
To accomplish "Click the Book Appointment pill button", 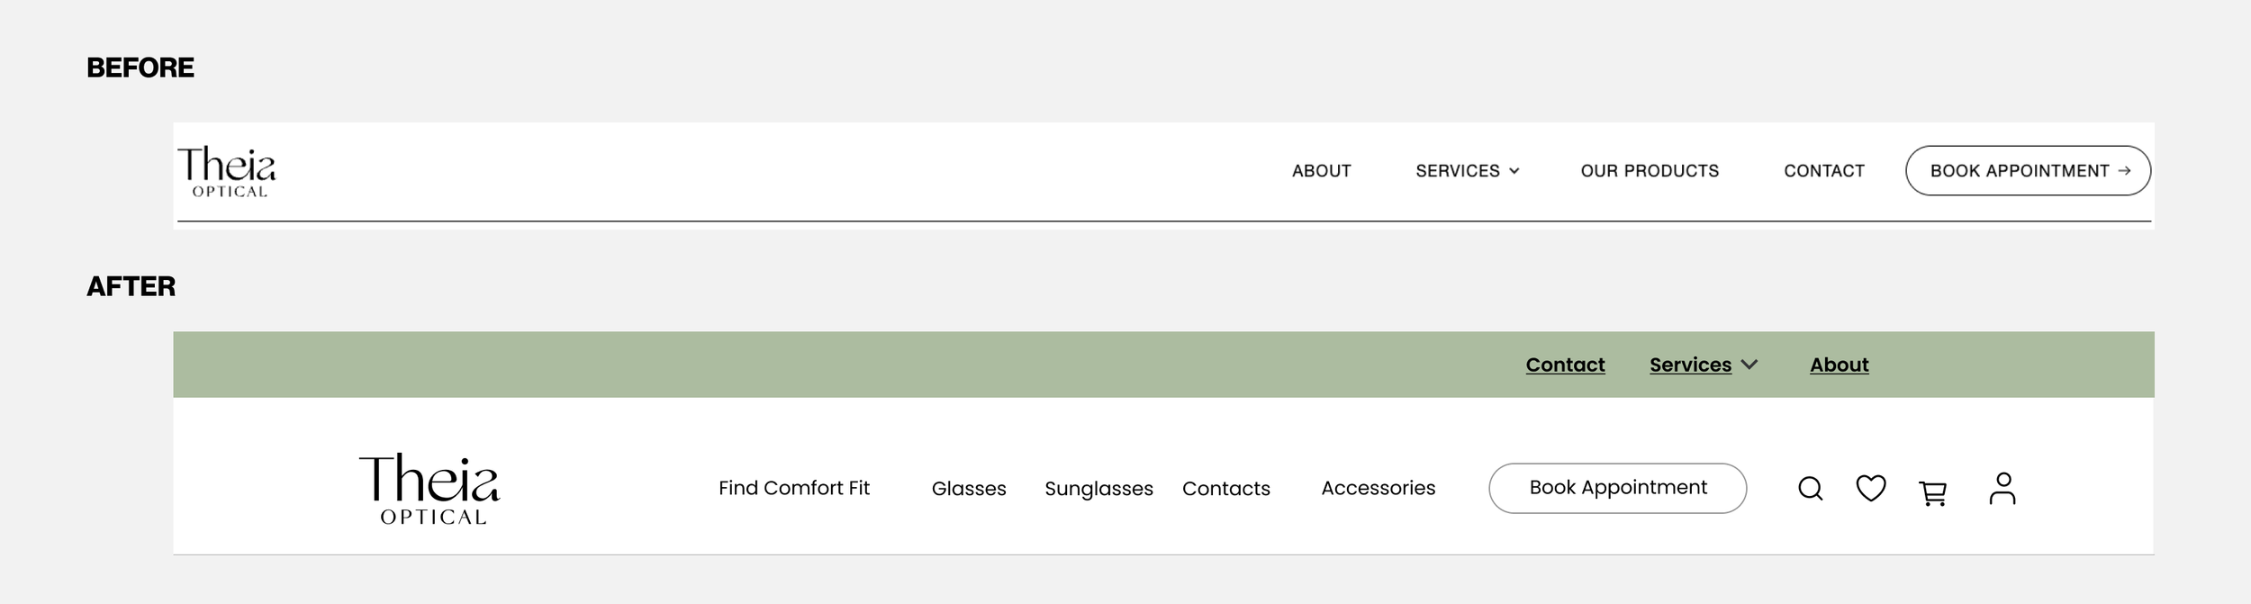I will (1617, 488).
